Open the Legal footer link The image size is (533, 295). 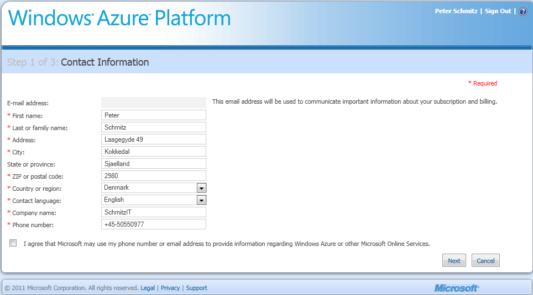click(x=148, y=288)
